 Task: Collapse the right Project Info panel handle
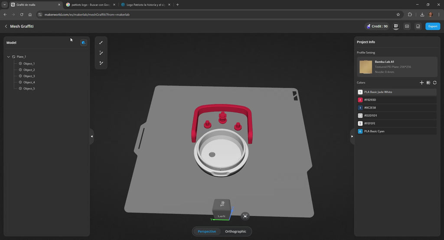352,136
